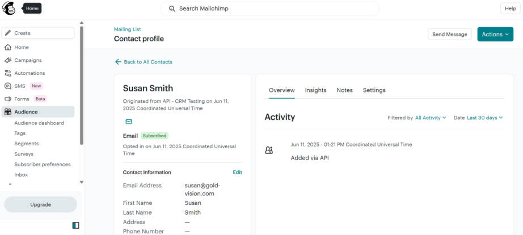Switch to the Settings tab
Image resolution: width=523 pixels, height=235 pixels.
(374, 90)
